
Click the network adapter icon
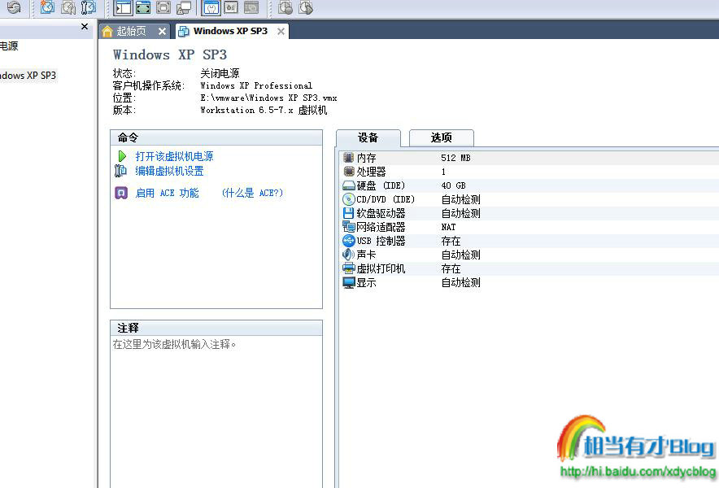click(x=348, y=227)
